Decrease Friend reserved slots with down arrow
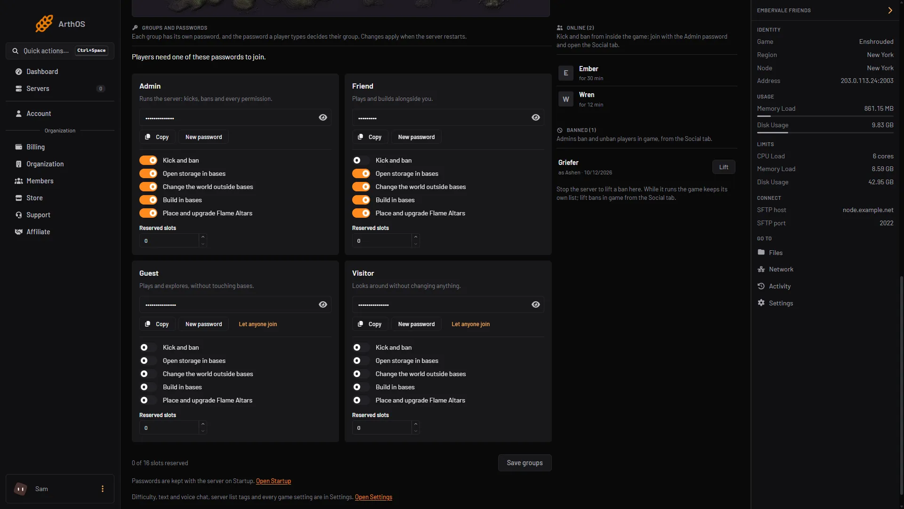This screenshot has width=904, height=509. point(416,244)
